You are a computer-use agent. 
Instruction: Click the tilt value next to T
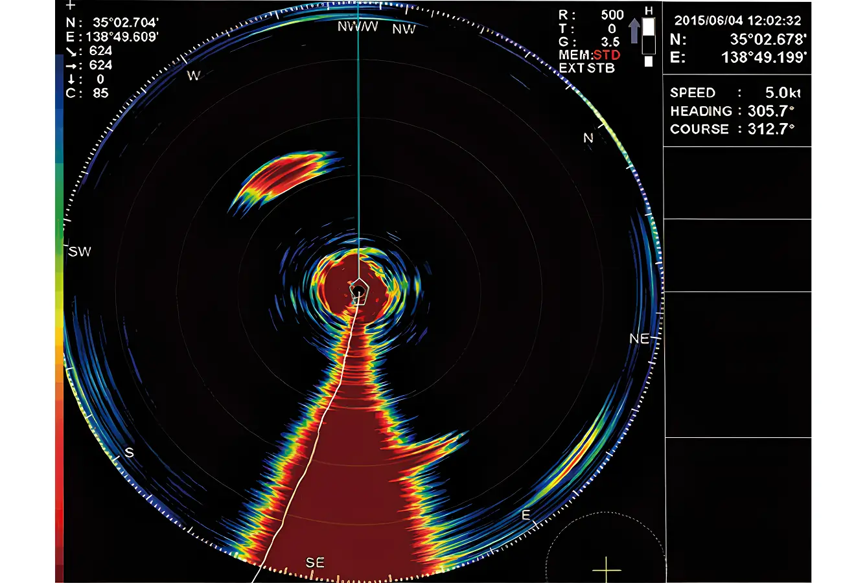click(612, 29)
